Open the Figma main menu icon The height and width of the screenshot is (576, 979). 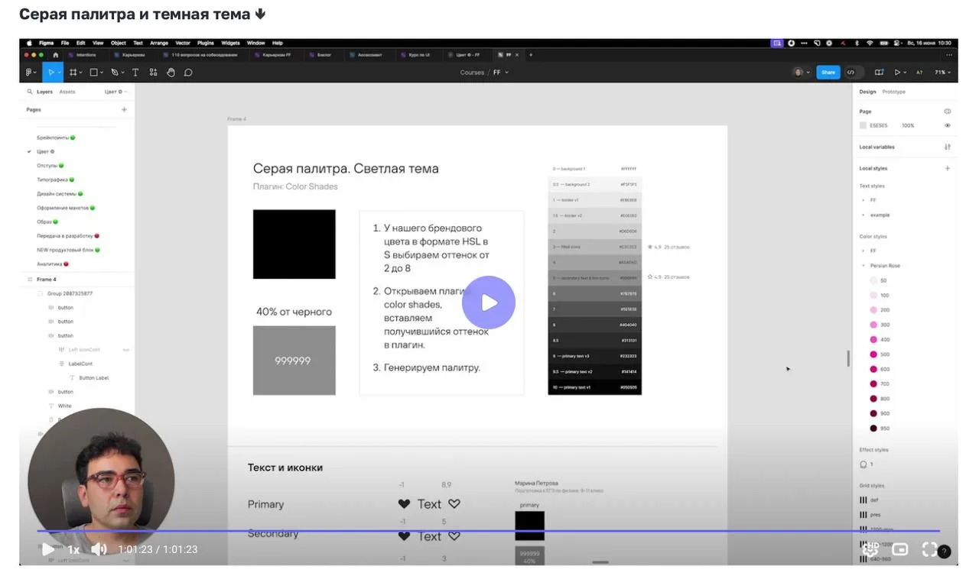[x=31, y=72]
